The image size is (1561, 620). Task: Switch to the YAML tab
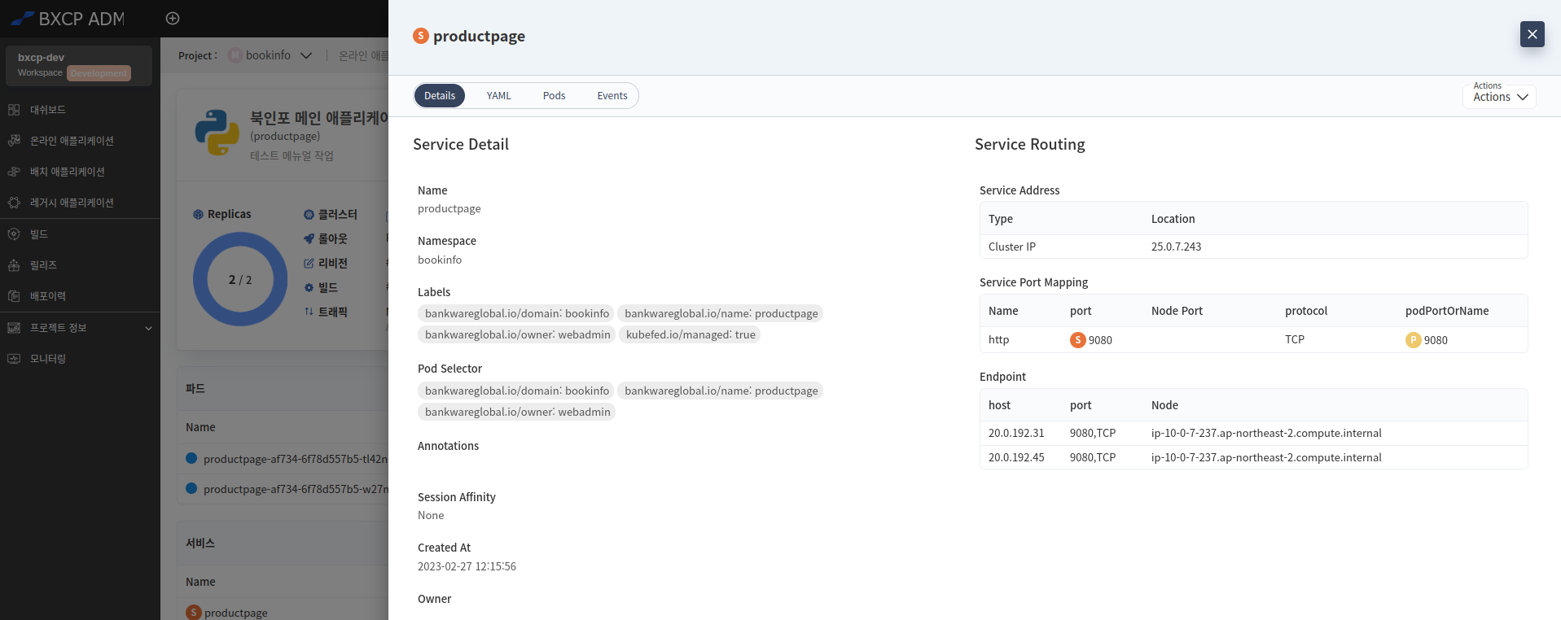coord(499,96)
